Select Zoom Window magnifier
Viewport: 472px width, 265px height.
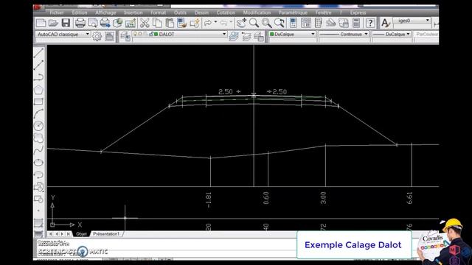pyautogui.click(x=266, y=23)
